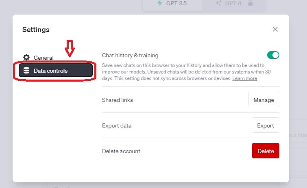Open the Learn more link
Image resolution: width=307 pixels, height=188 pixels.
(x=244, y=78)
